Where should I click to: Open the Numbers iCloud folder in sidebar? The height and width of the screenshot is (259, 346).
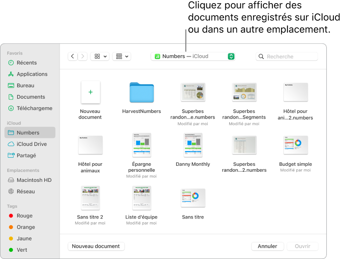pyautogui.click(x=30, y=133)
